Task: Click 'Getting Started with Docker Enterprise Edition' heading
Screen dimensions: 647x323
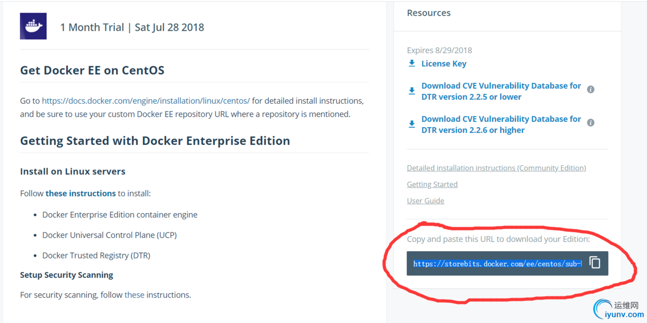Action: pos(155,141)
